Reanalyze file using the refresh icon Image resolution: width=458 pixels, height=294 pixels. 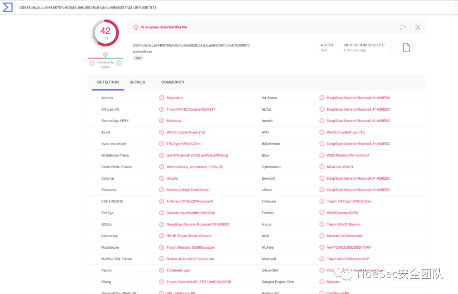click(x=402, y=27)
